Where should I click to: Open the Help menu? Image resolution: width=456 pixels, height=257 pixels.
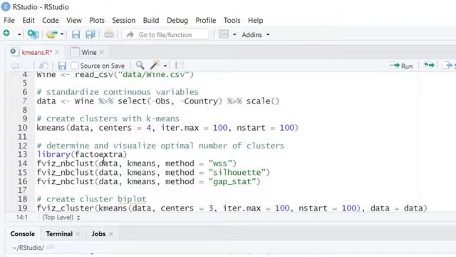pyautogui.click(x=255, y=21)
